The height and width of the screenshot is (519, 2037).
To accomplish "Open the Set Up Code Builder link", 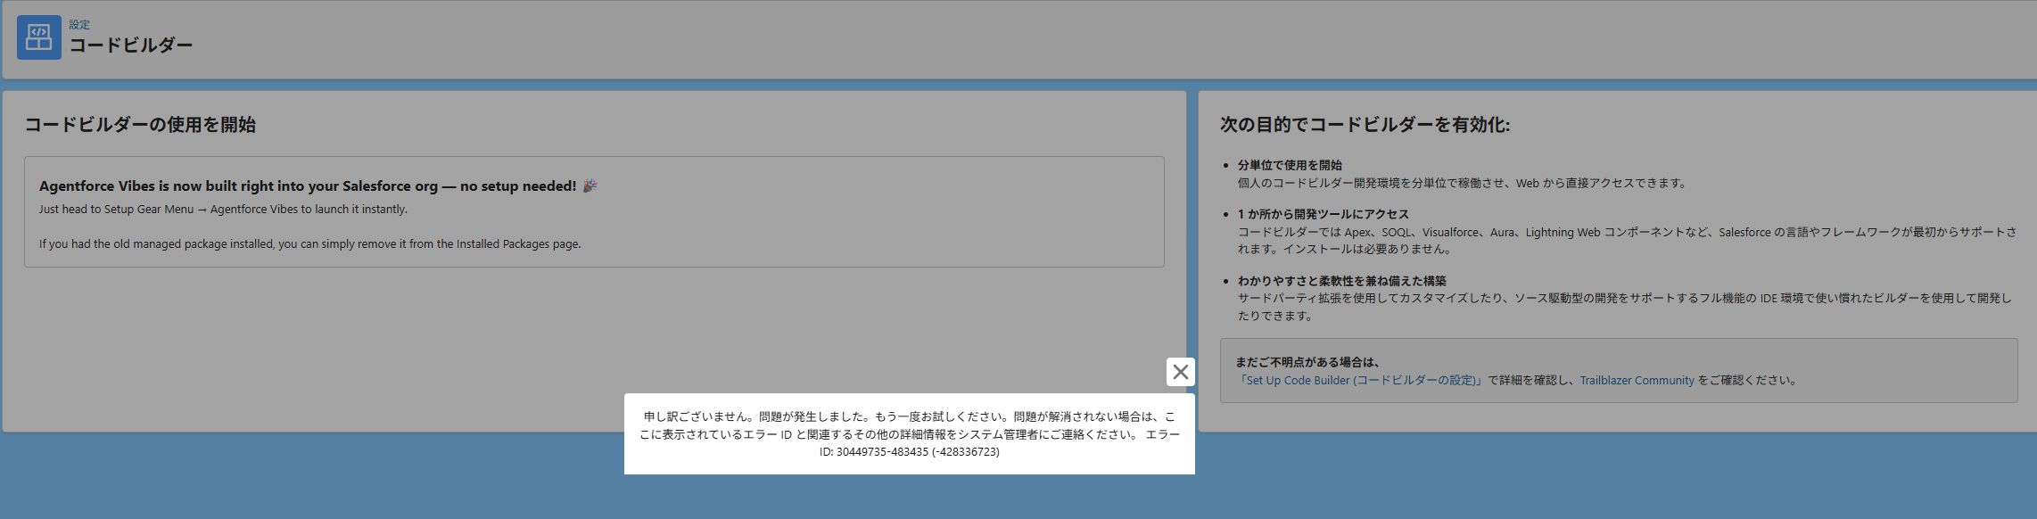I will pyautogui.click(x=1359, y=381).
